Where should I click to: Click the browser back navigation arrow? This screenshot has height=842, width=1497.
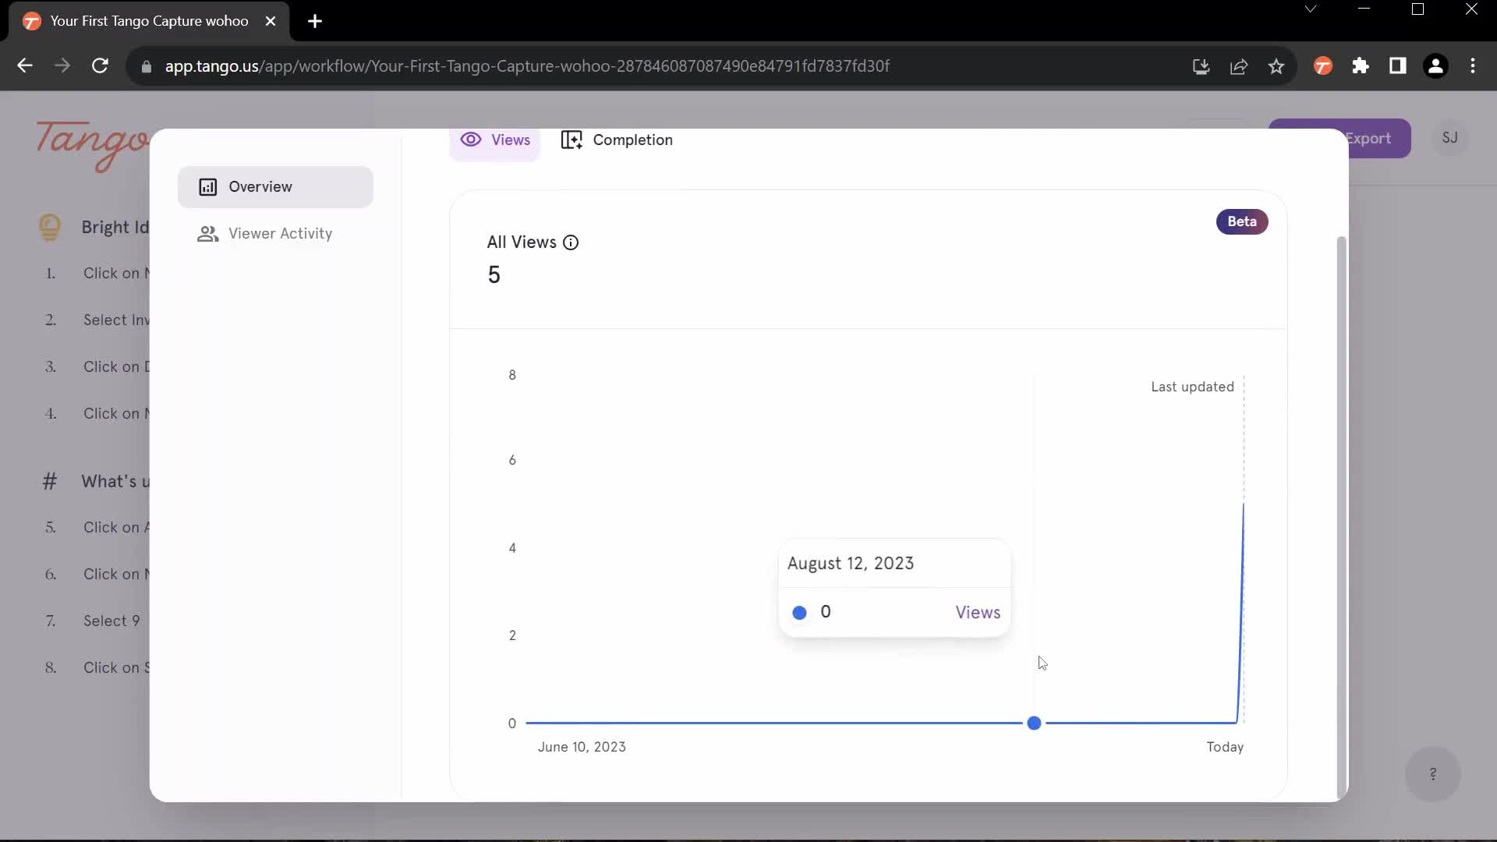(x=26, y=65)
